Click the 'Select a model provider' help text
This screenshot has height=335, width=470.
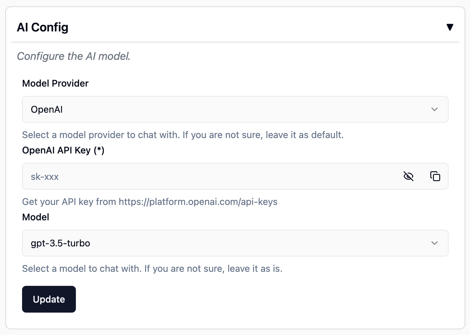coord(183,135)
